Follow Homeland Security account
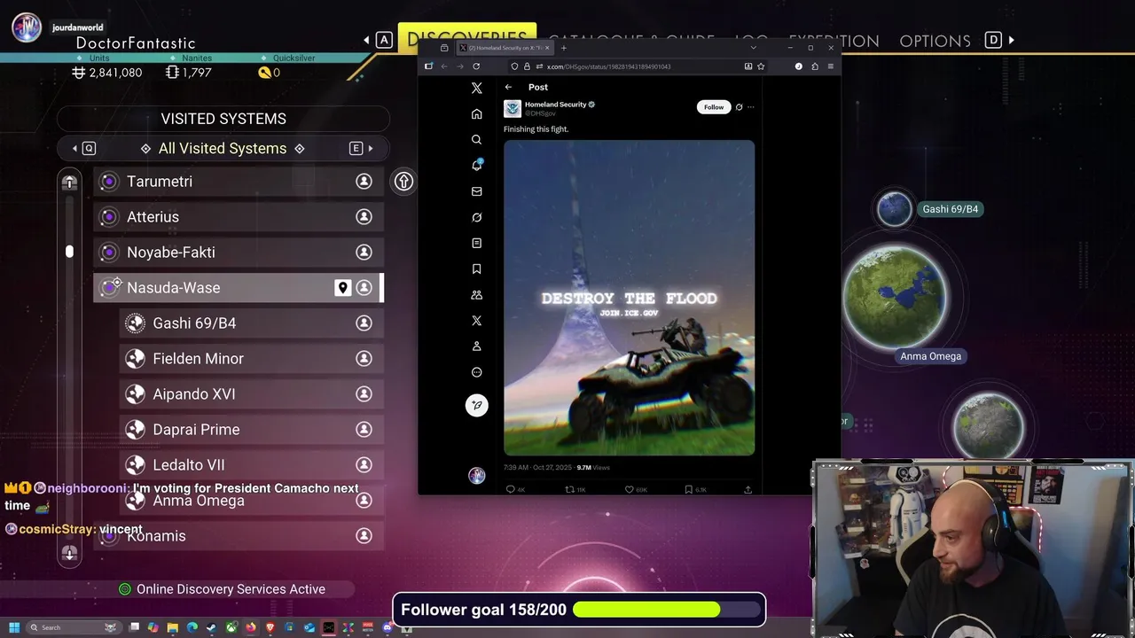The height and width of the screenshot is (638, 1135). tap(714, 107)
